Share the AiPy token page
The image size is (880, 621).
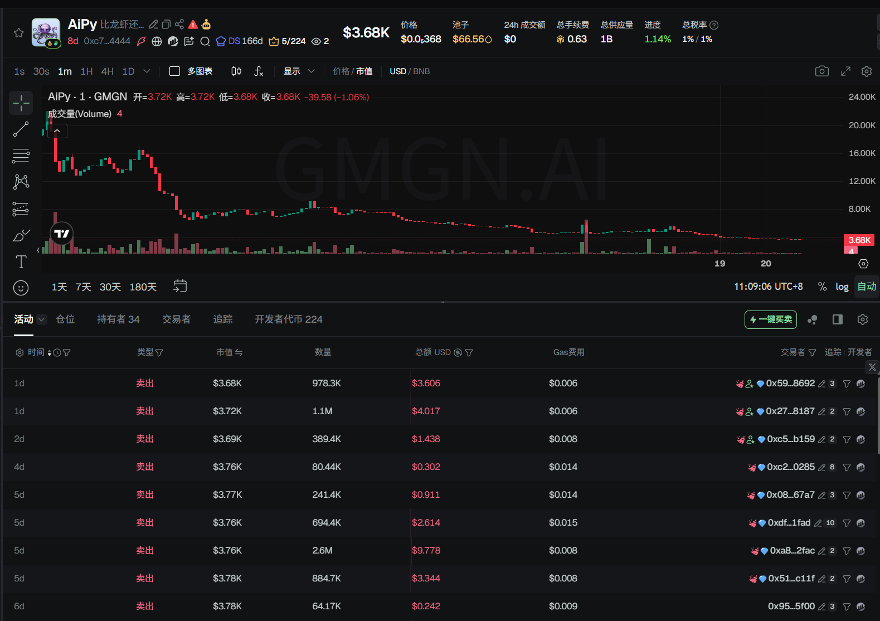179,25
